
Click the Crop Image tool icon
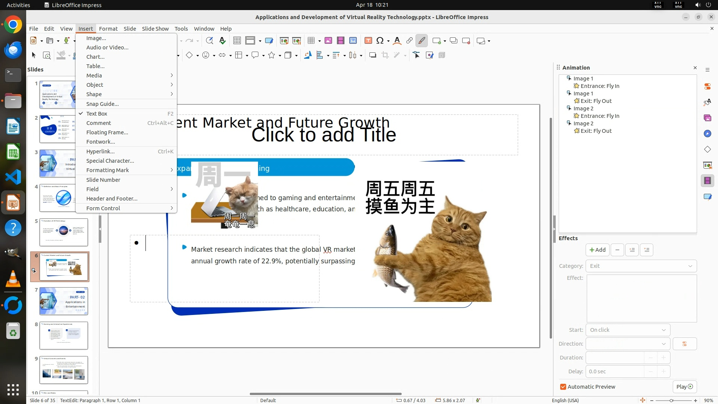click(x=385, y=55)
